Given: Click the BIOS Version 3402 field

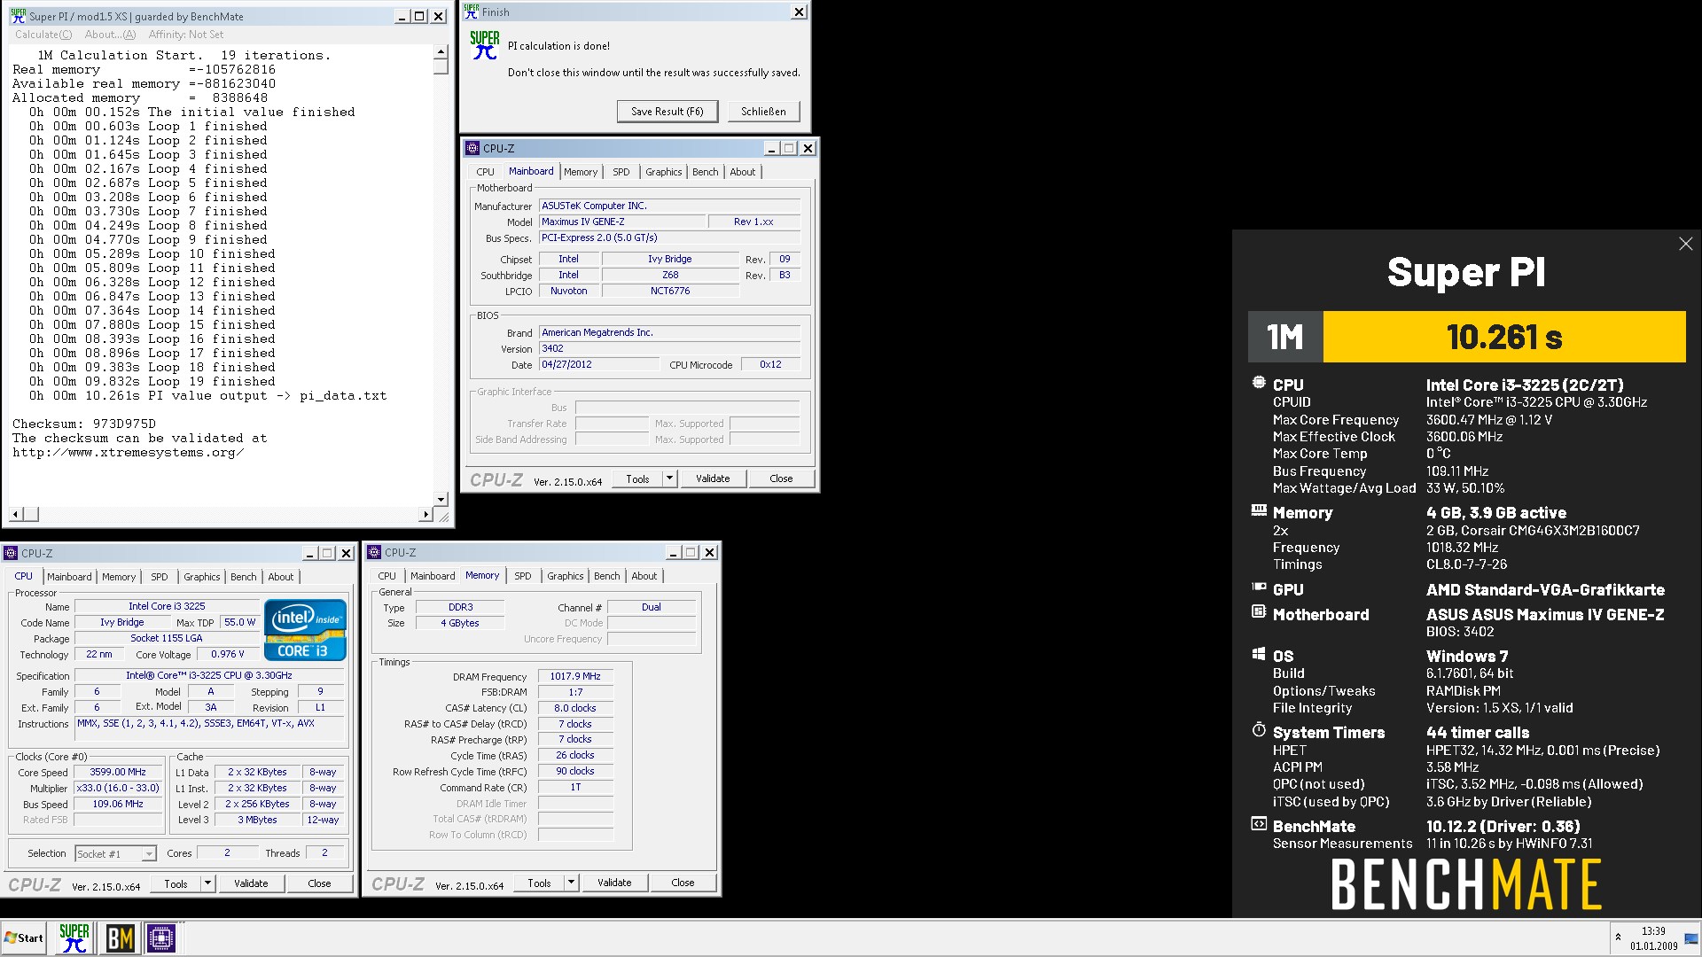Looking at the screenshot, I should click(x=669, y=349).
